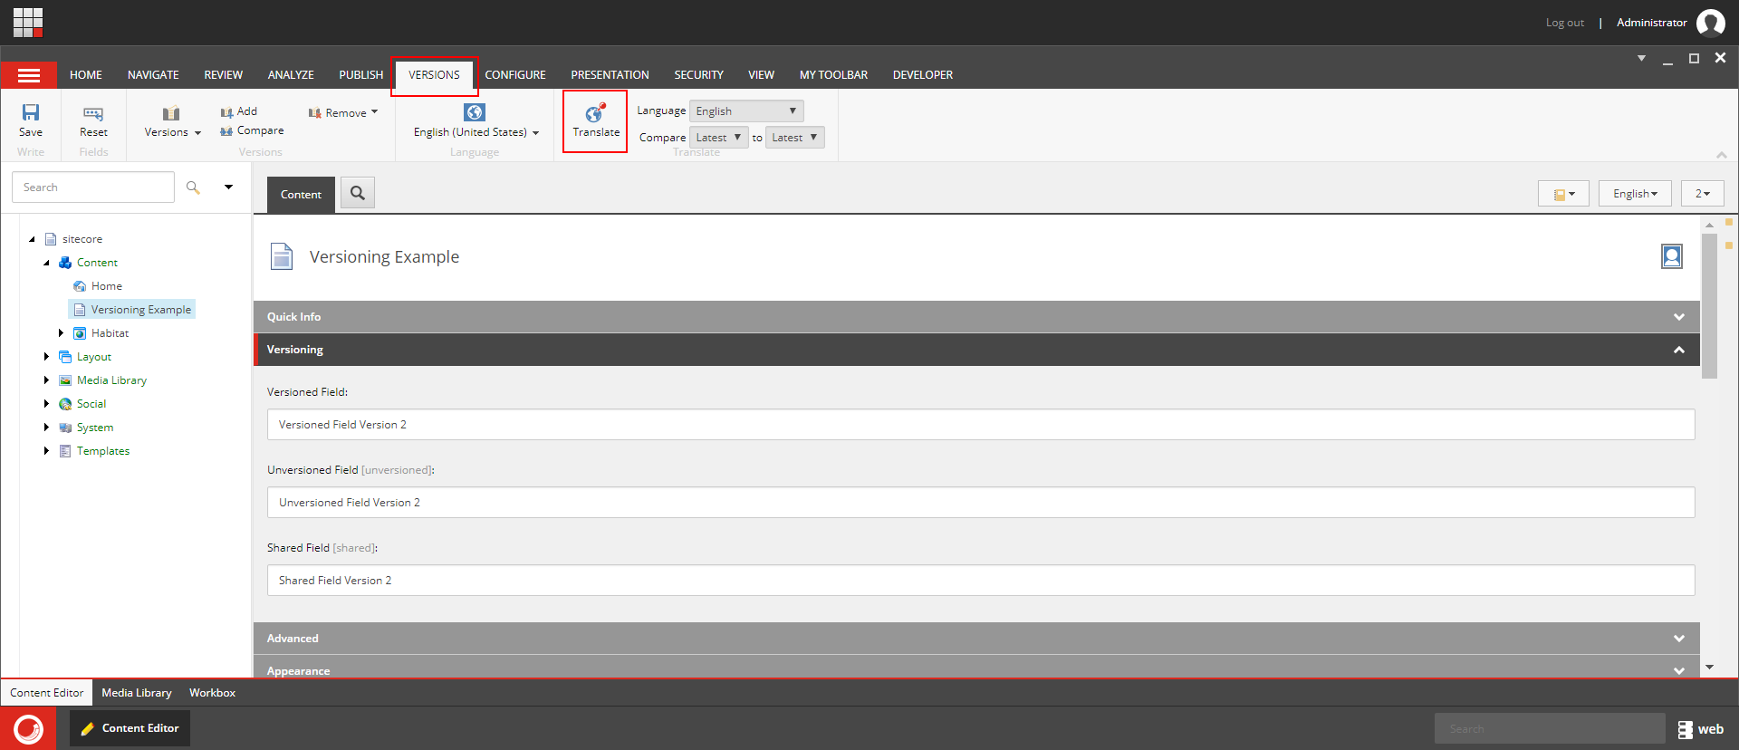Collapse the Content tree node
The width and height of the screenshot is (1739, 750).
tap(47, 263)
